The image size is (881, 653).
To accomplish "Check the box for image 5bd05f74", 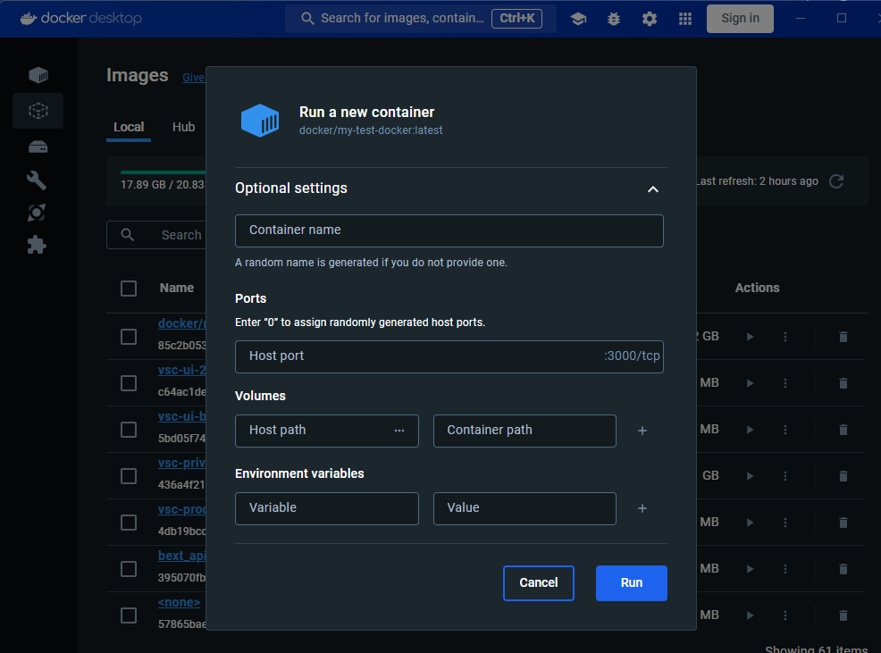I will pos(129,430).
